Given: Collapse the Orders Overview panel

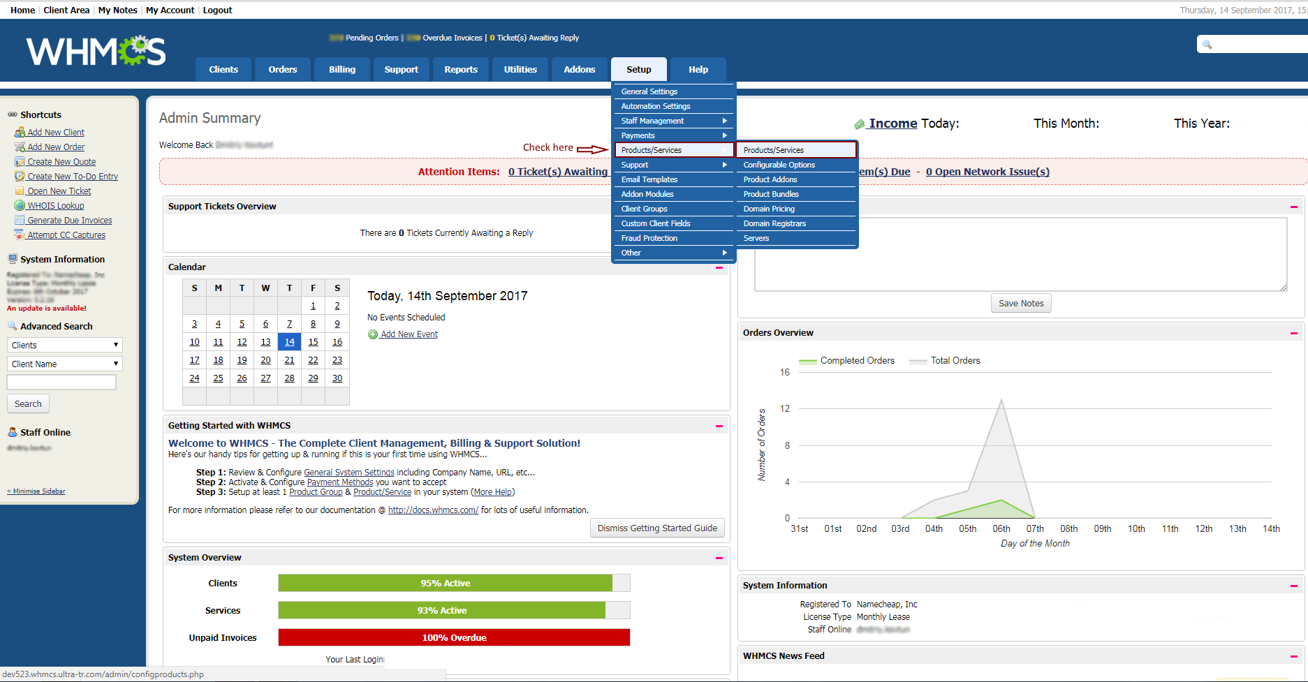Looking at the screenshot, I should pos(1294,334).
